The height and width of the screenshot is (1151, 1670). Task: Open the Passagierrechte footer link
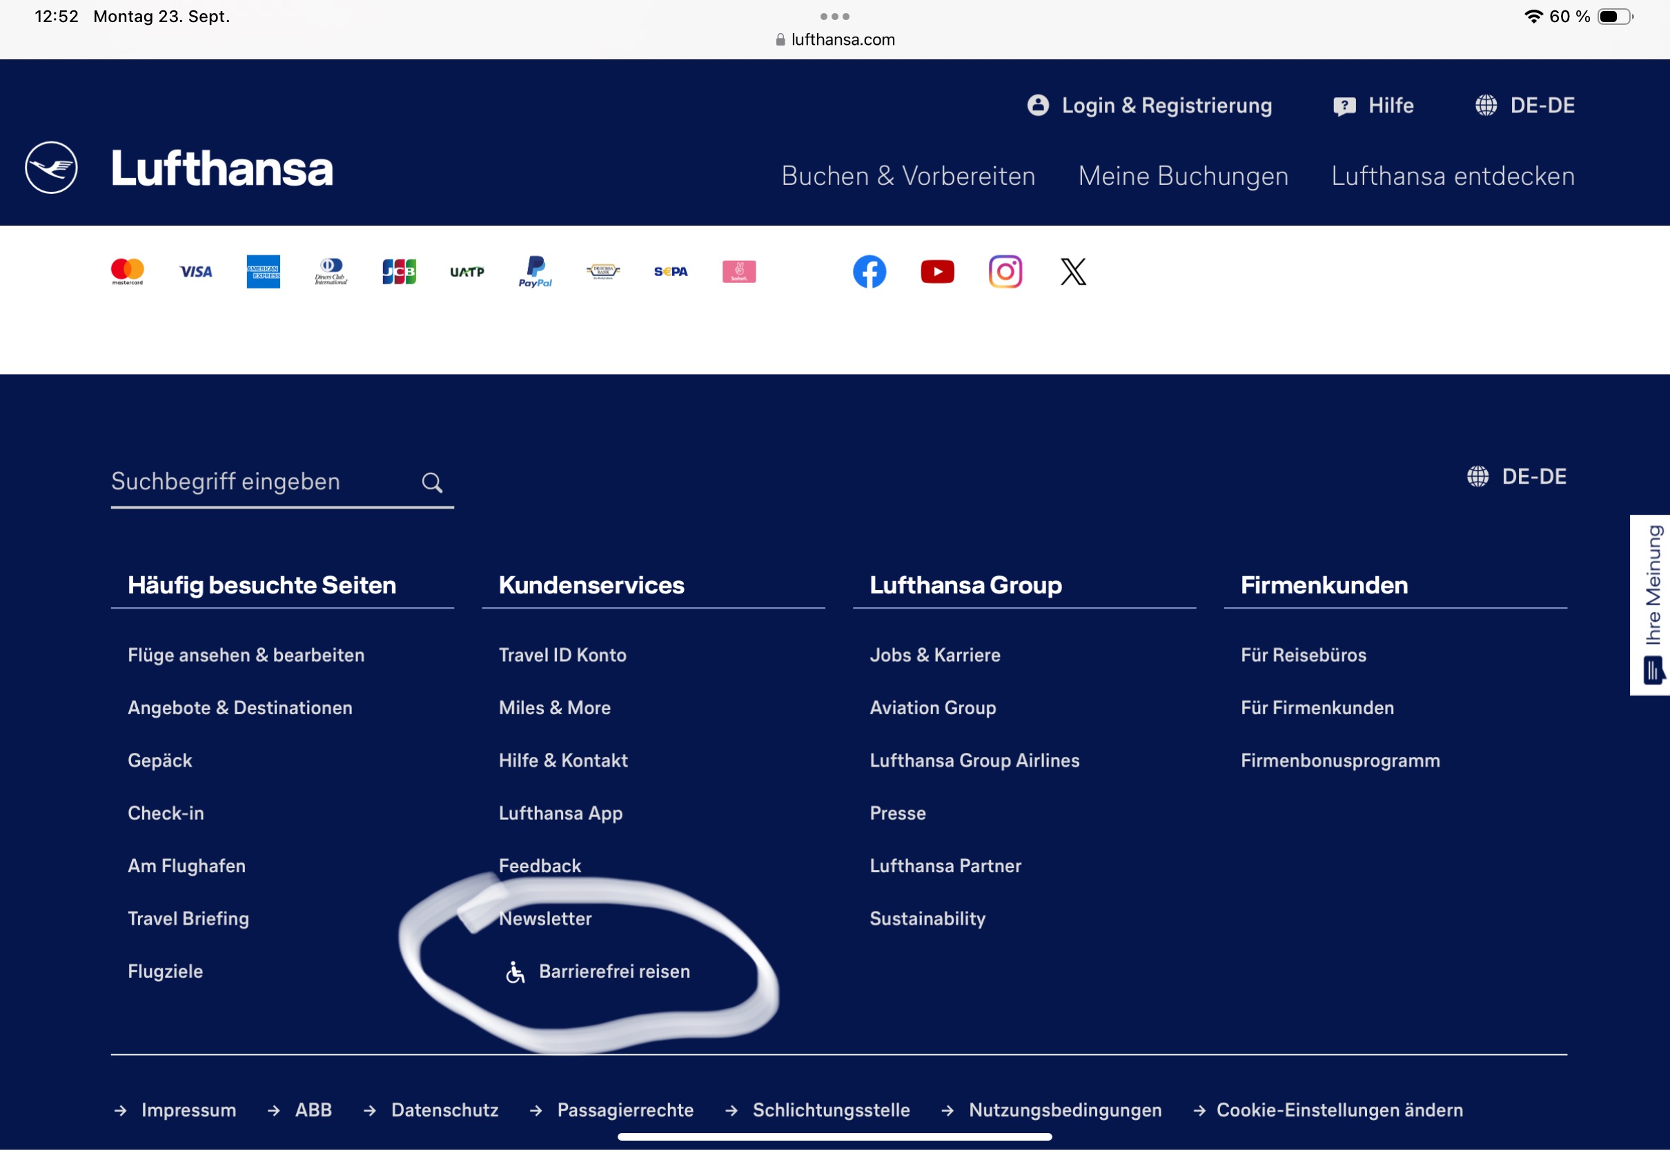[625, 1110]
